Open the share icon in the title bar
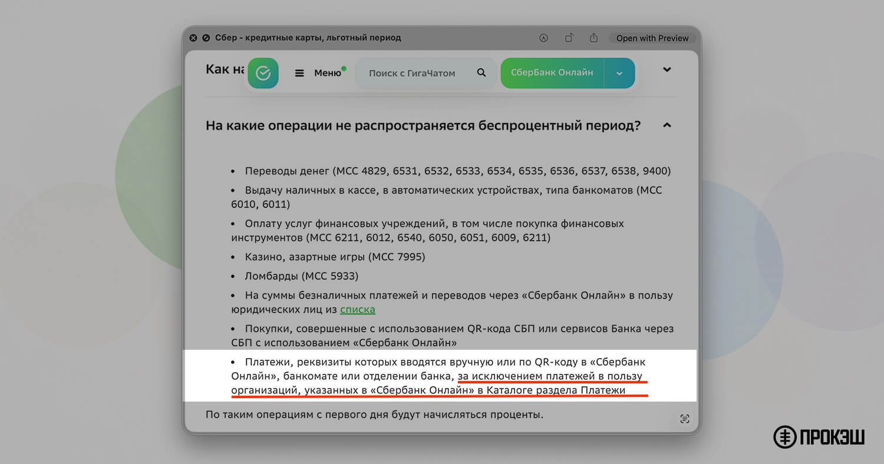Viewport: 884px width, 464px height. click(x=593, y=37)
